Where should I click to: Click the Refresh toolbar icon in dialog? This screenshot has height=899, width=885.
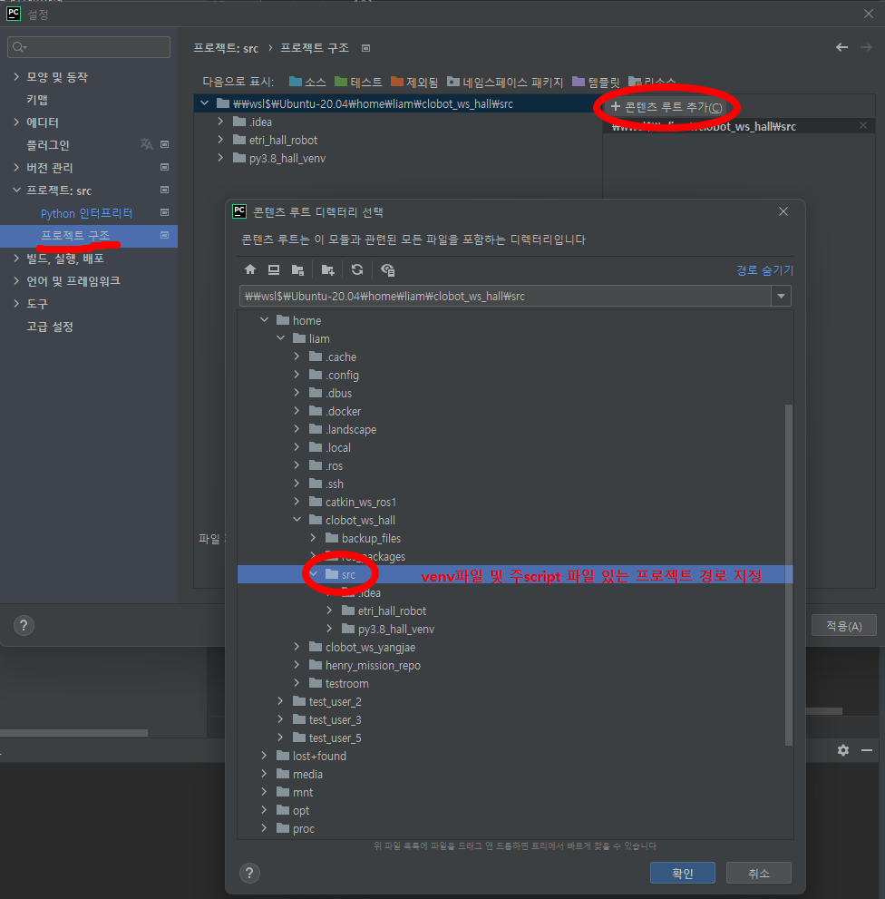357,269
